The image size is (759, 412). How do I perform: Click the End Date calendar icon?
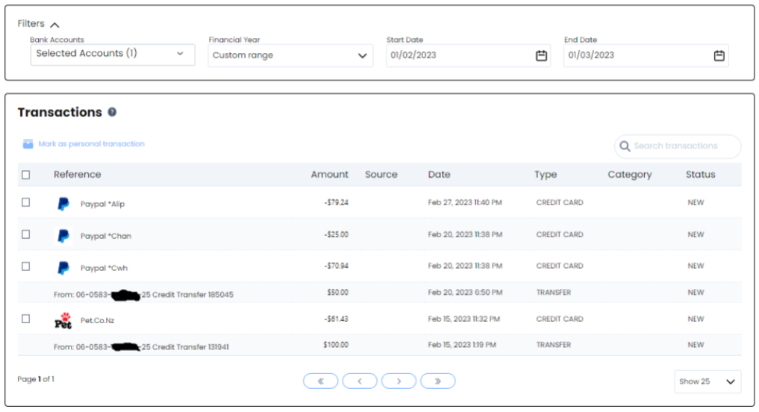(719, 56)
